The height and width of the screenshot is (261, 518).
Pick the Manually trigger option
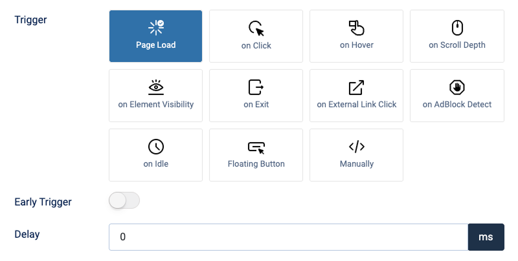pyautogui.click(x=357, y=155)
